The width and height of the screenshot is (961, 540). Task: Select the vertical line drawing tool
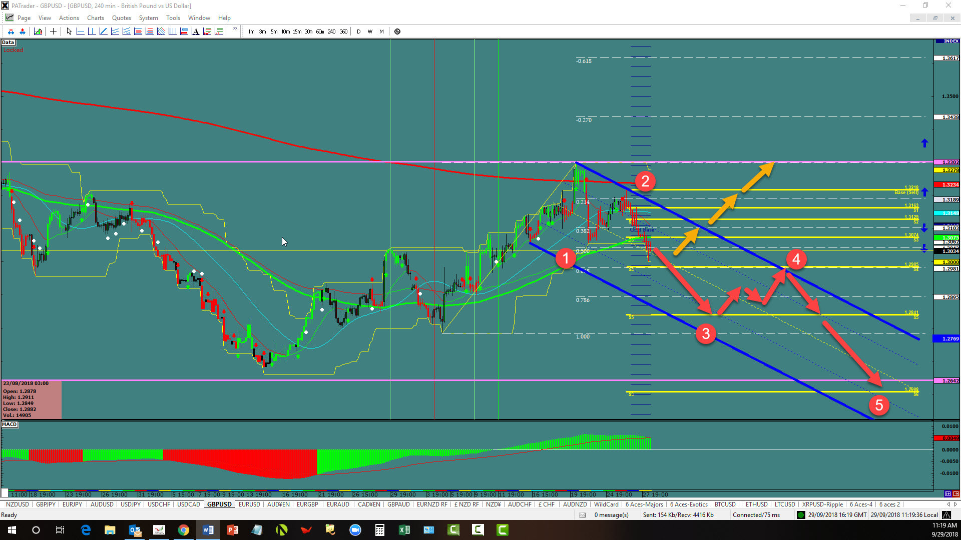pos(92,31)
